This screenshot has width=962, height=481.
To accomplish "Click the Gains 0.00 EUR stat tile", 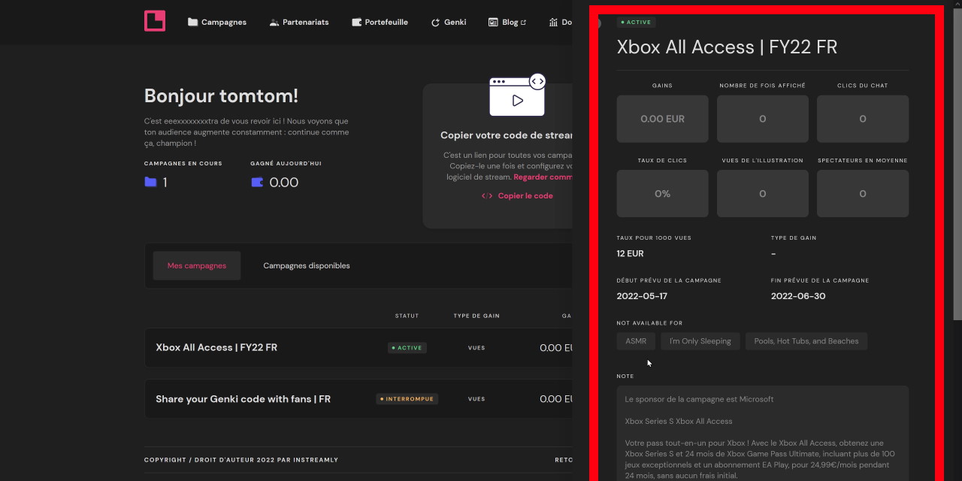I will click(662, 119).
